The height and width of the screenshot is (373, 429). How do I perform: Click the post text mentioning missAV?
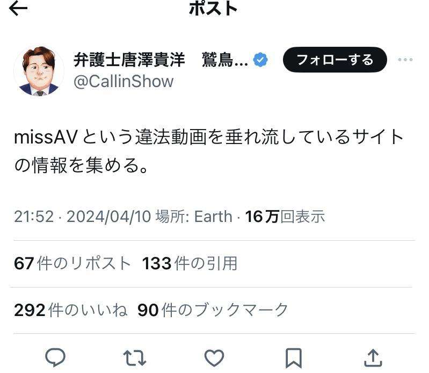pos(208,152)
